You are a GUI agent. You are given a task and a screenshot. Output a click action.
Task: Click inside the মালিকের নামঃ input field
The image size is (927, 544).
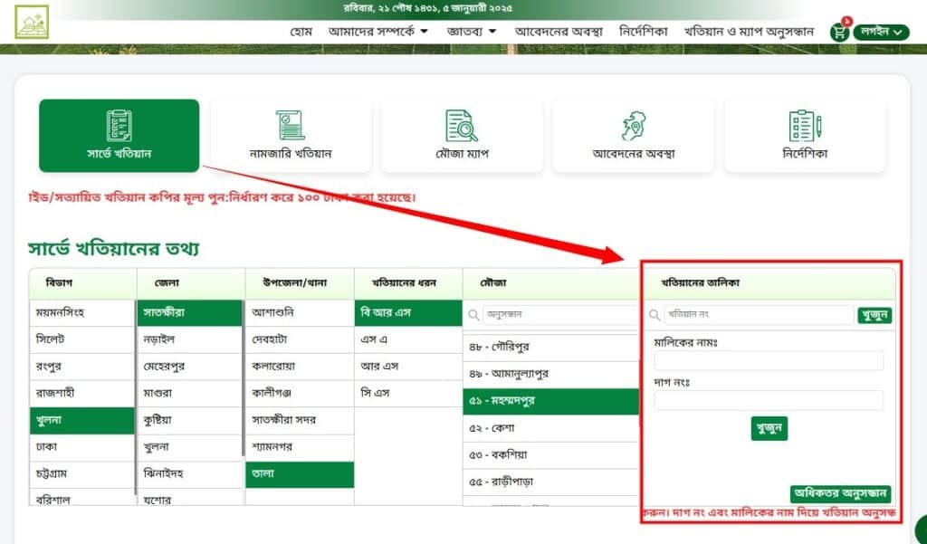pos(769,360)
